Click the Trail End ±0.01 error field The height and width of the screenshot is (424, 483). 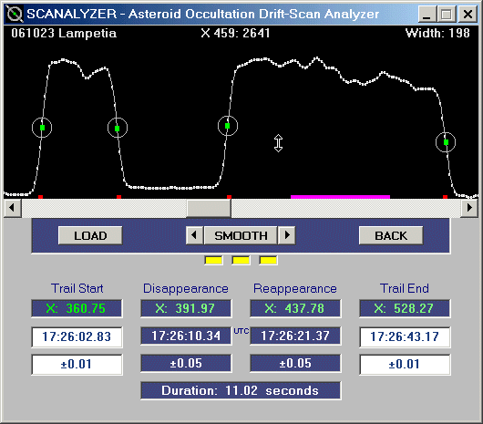point(405,364)
